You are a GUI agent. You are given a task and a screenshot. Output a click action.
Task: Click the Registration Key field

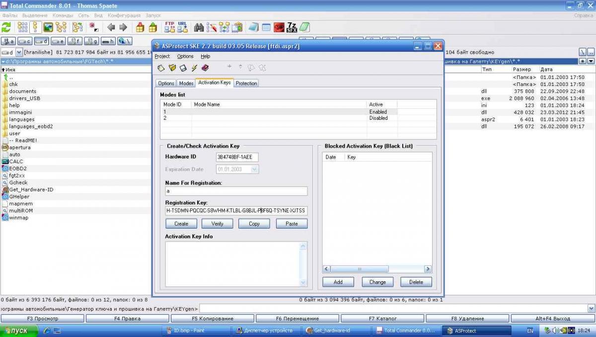click(236, 211)
